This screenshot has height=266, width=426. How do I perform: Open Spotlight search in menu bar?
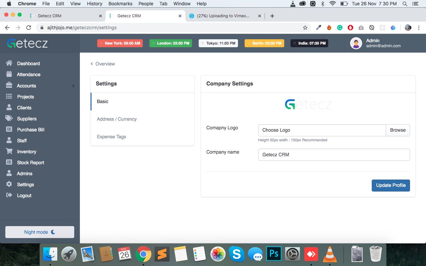(x=405, y=4)
